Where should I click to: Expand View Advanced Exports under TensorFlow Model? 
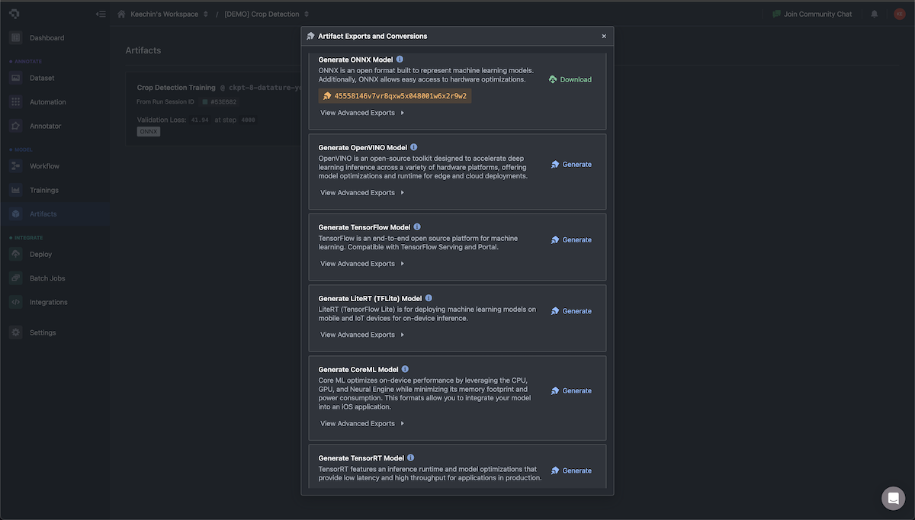(x=362, y=264)
